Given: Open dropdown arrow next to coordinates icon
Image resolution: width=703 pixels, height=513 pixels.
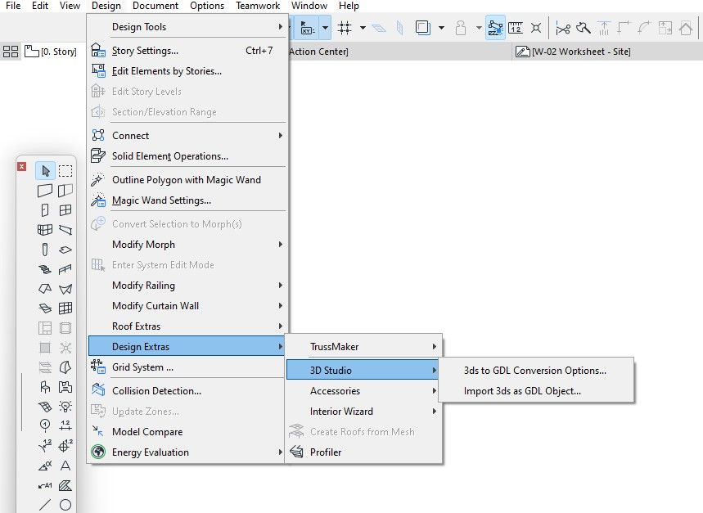Looking at the screenshot, I should [x=325, y=28].
